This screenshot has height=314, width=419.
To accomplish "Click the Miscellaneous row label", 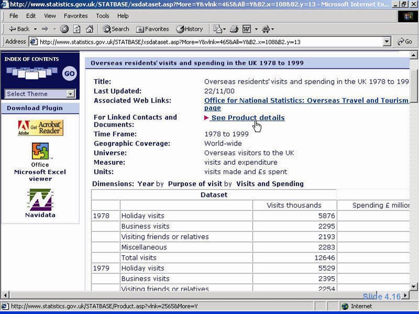I will point(144,247).
